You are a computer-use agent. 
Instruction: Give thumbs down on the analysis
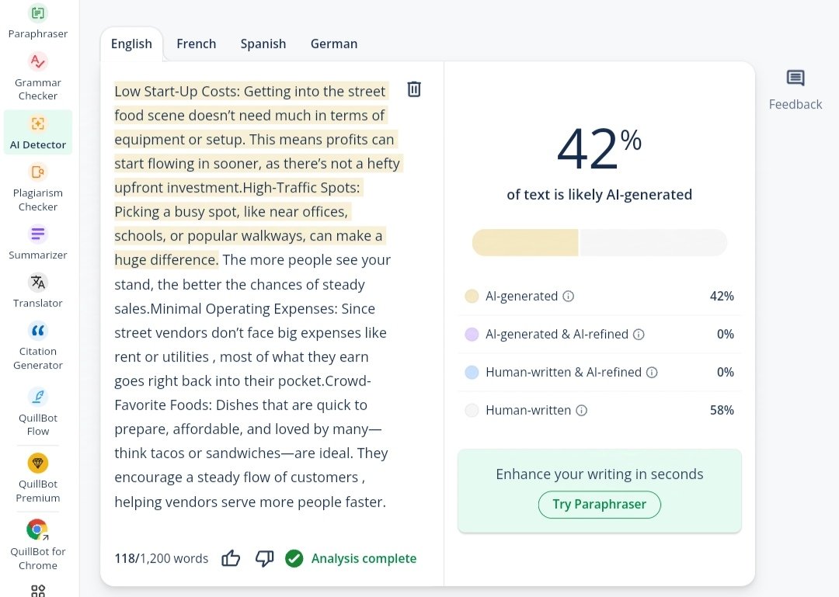point(264,558)
